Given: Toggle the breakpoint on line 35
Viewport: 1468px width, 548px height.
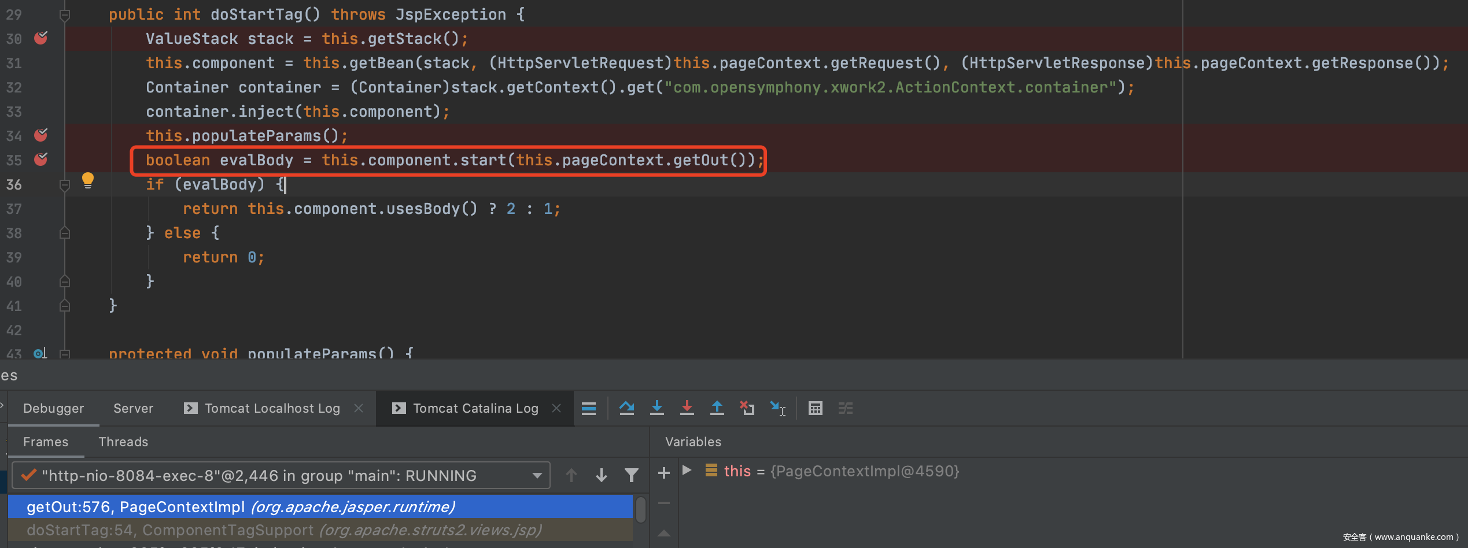Looking at the screenshot, I should click(40, 160).
